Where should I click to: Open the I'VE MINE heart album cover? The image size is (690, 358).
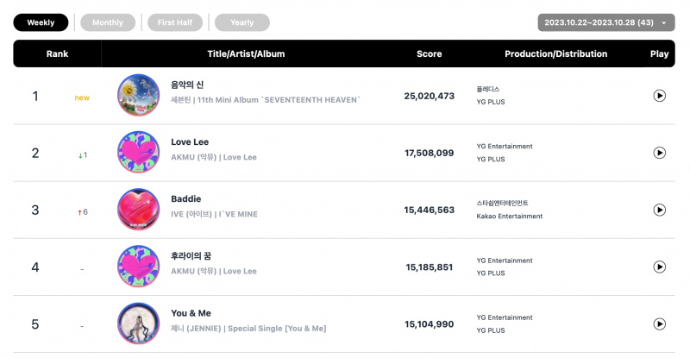click(139, 209)
